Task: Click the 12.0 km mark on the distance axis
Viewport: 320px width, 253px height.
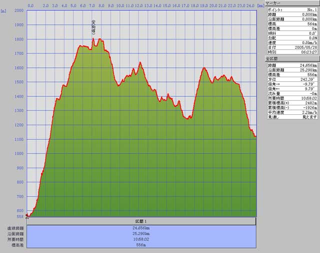Action: 138,6
